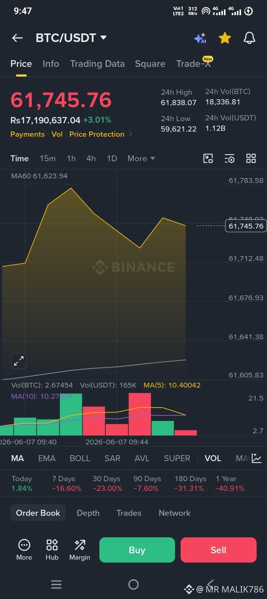Image resolution: width=267 pixels, height=599 pixels.
Task: Select the AVL indicator
Action: pyautogui.click(x=142, y=459)
